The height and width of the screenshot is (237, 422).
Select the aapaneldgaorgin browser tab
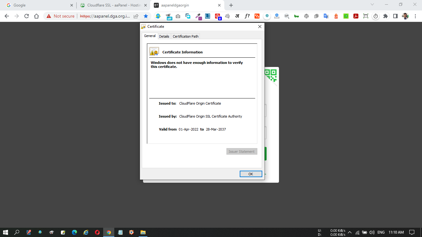pos(187,5)
